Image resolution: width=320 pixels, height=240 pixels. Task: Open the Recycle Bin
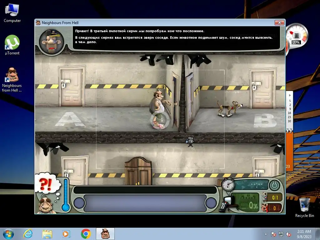tap(304, 207)
